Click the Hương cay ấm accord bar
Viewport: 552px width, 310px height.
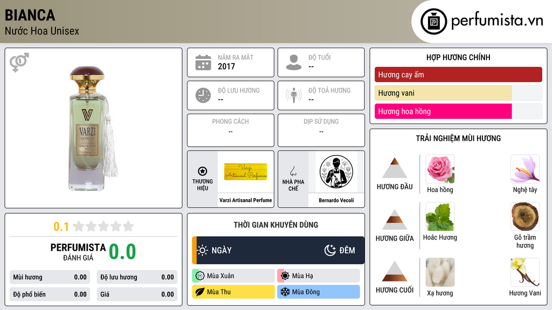pos(458,74)
